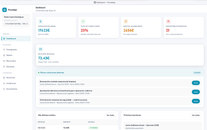Click the document icon beside Gastos

(x=4, y=55)
